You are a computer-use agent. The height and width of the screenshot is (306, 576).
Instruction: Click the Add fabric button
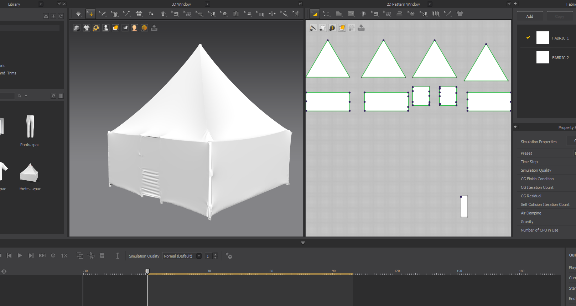530,16
